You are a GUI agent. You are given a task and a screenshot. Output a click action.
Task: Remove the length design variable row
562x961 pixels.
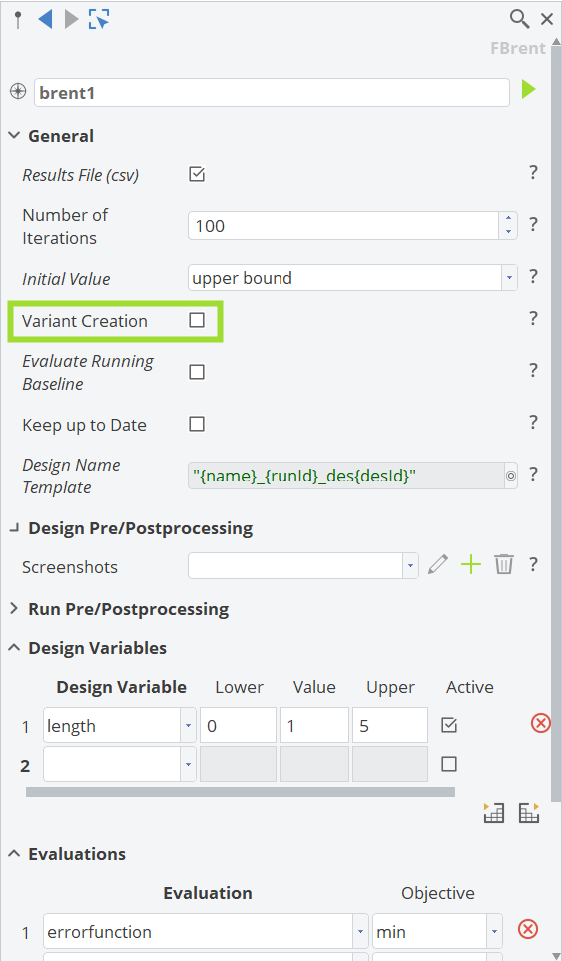coord(541,724)
